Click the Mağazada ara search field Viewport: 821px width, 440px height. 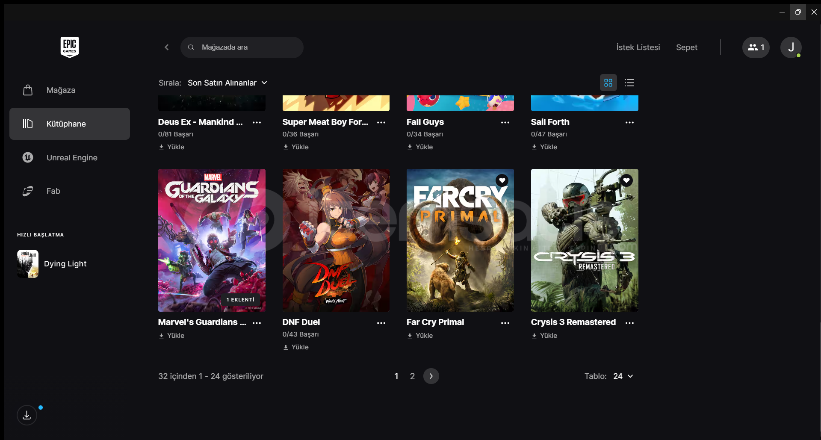tap(242, 47)
